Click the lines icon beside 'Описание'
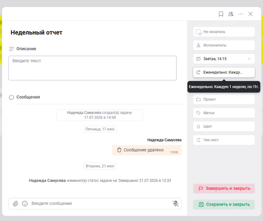263x221 pixels. (11, 49)
